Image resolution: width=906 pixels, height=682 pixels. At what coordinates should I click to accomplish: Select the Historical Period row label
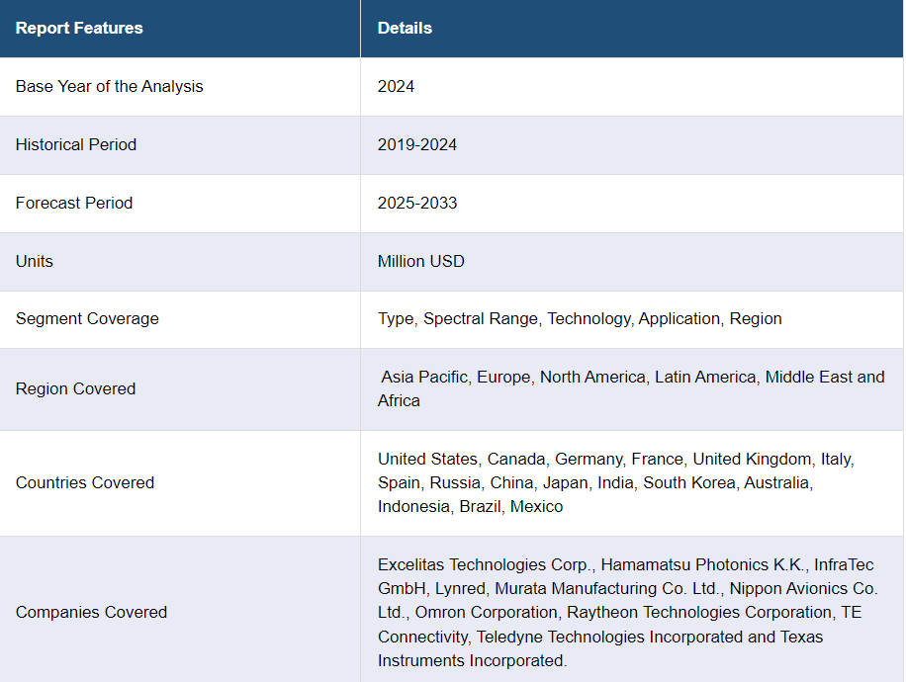point(76,144)
